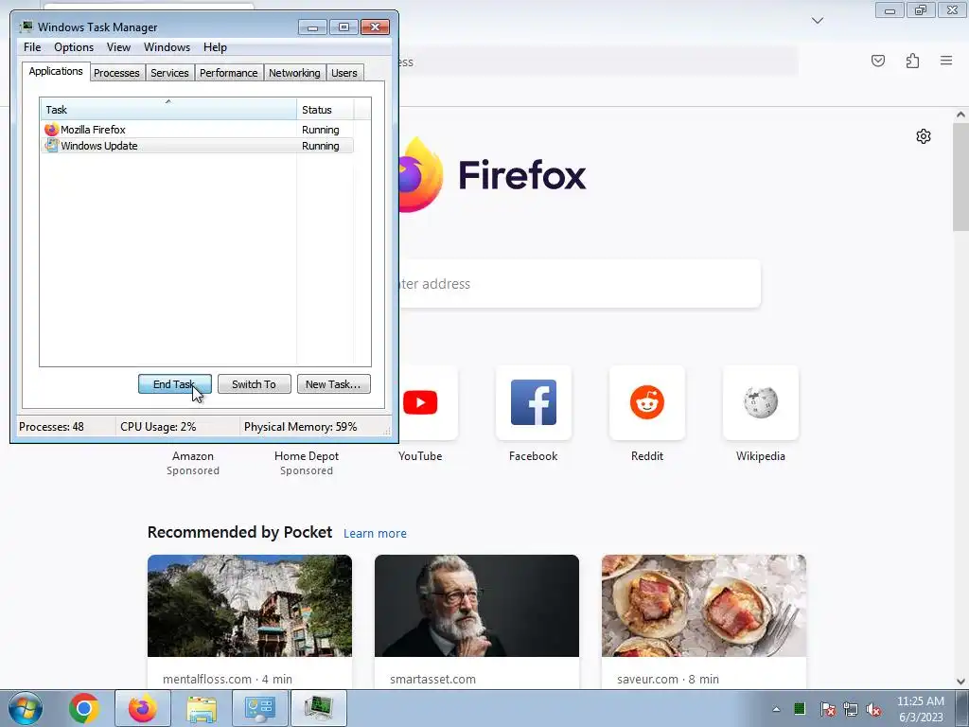
Task: Click the Task Manager title bar icon
Action: pos(26,27)
